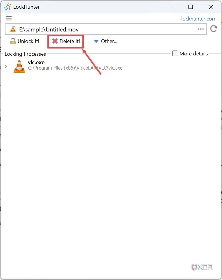Click the LockHunter logo in title bar
This screenshot has height=280, width=222.
coord(8,7)
